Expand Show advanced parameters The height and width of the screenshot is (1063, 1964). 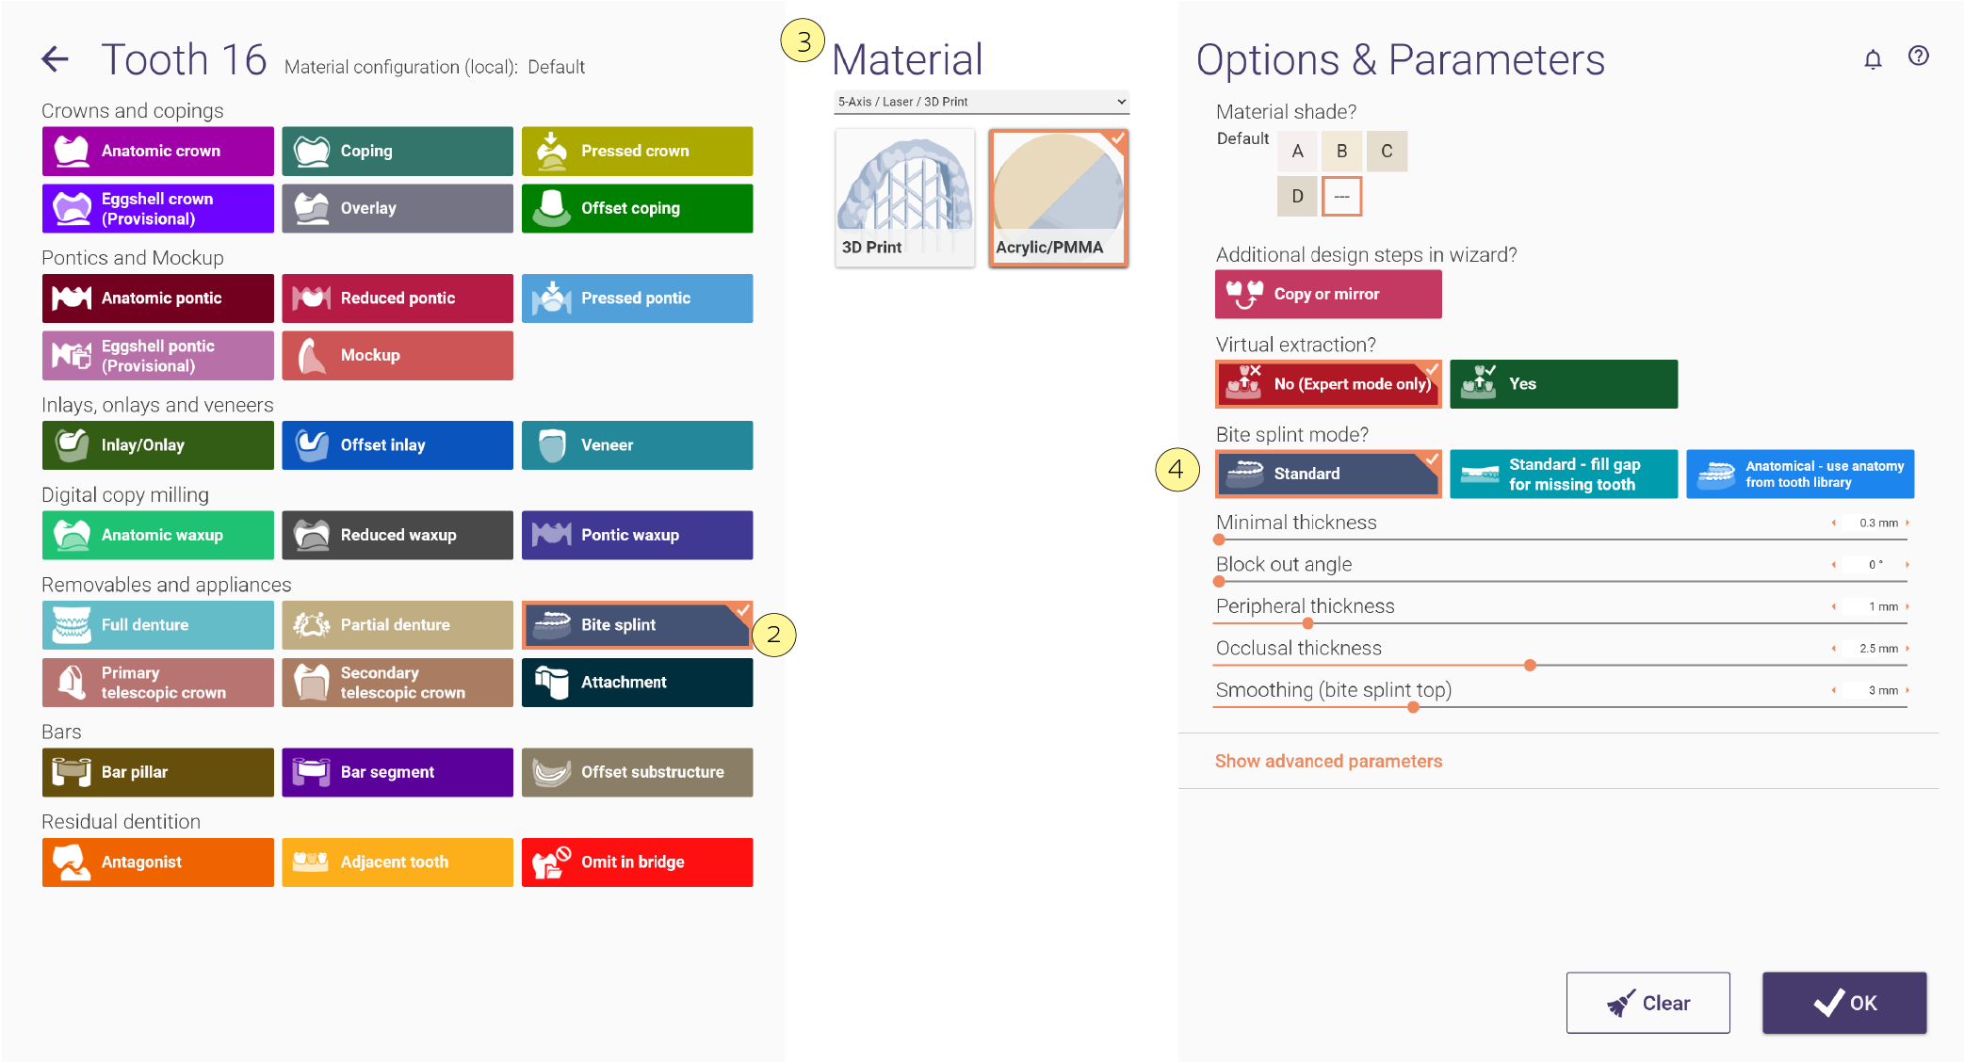pos(1328,761)
